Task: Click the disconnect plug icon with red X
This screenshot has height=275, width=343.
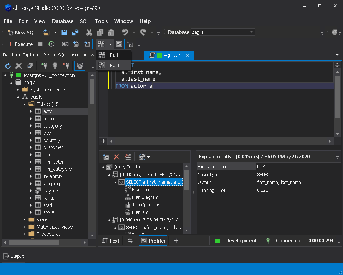Action: (66, 65)
